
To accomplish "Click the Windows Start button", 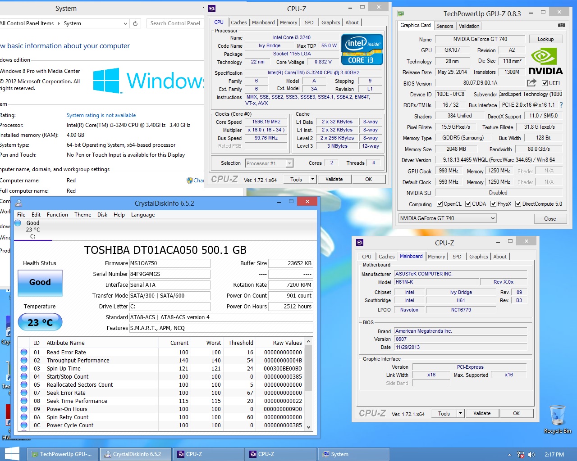I will tap(12, 454).
